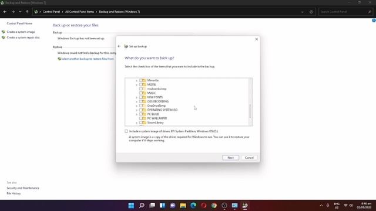Click Control Panel breadcrumb in address bar

point(51,12)
